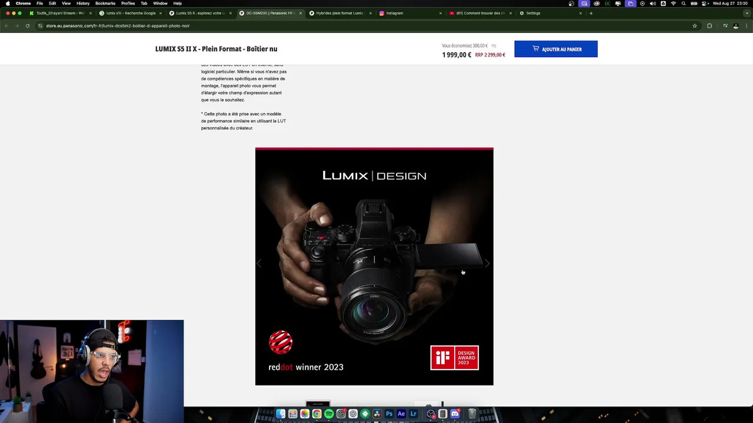Screen dimensions: 753x423
Task: Open a new tab with plus button
Action: pyautogui.click(x=591, y=13)
